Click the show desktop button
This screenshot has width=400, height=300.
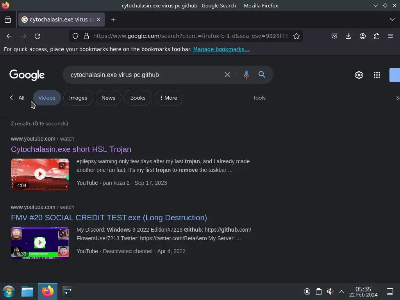pos(390,291)
